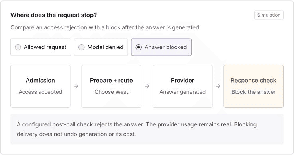Click the Answer generated status text
The image size is (294, 155).
[x=182, y=92]
